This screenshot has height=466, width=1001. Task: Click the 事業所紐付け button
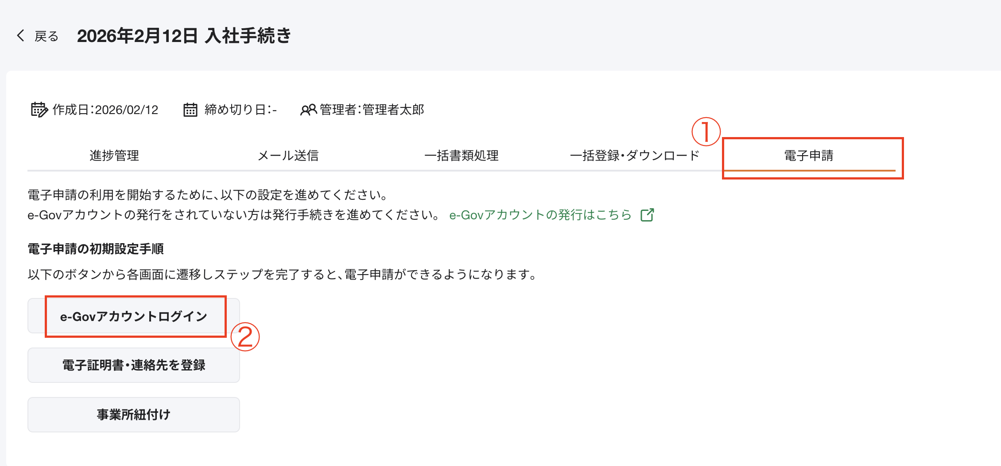point(133,414)
